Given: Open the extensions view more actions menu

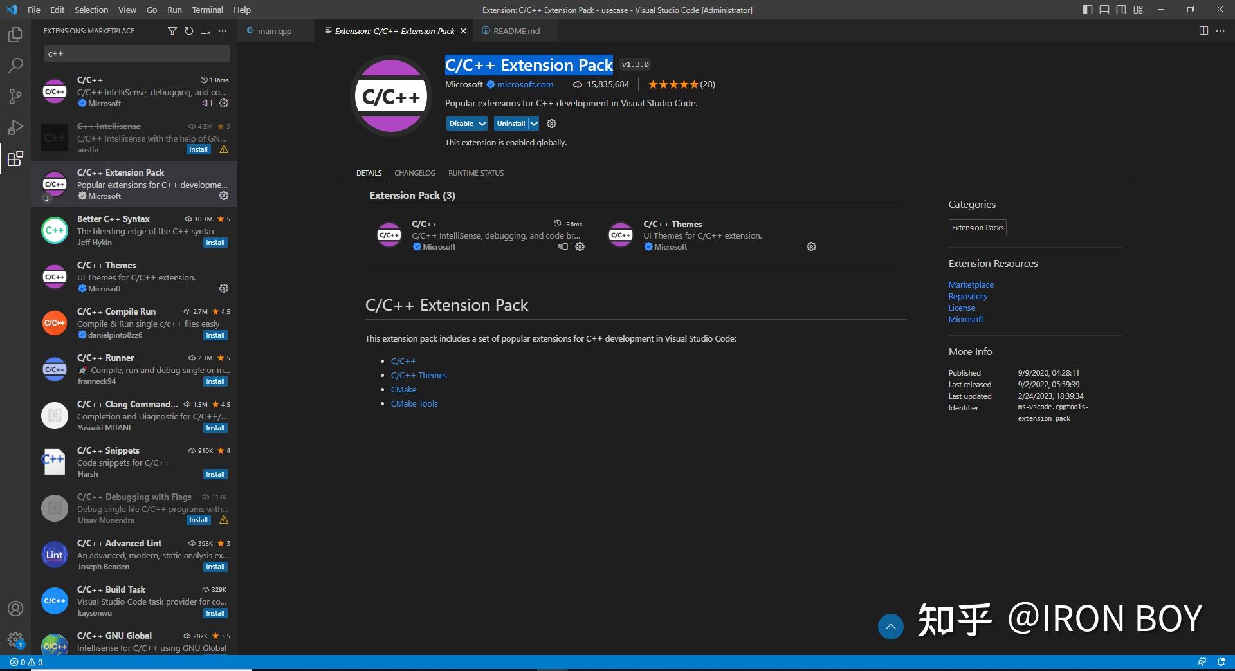Looking at the screenshot, I should (223, 30).
